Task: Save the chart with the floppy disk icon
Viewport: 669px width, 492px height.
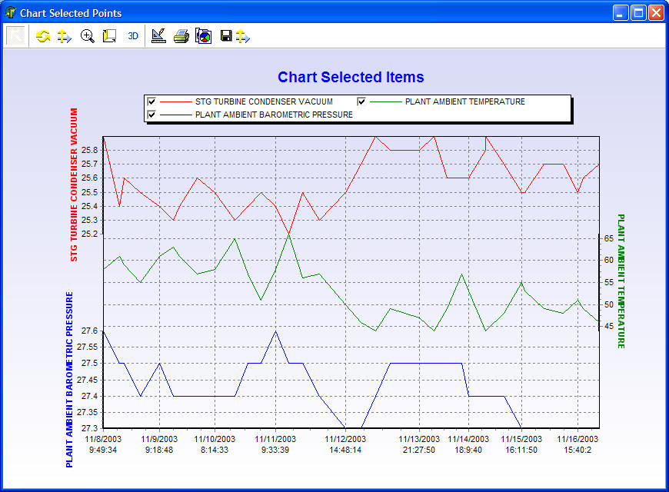Action: pos(226,36)
